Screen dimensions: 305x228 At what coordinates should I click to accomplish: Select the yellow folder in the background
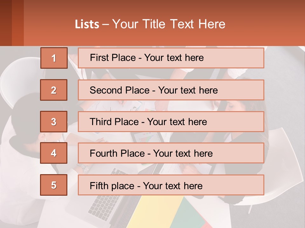[x=156, y=211]
